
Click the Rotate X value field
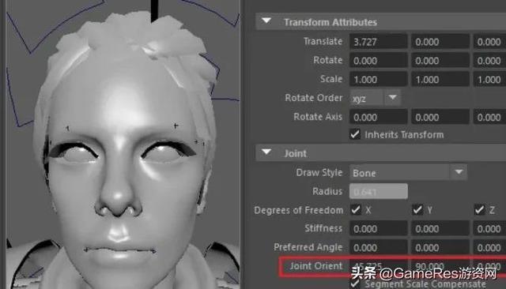378,60
